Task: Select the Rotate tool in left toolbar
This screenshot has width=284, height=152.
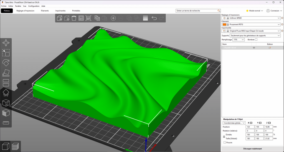Action: point(6,62)
